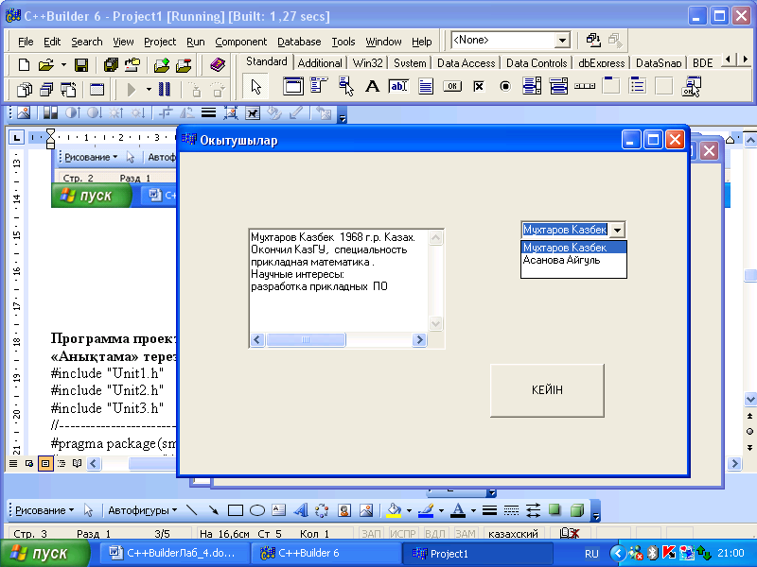The height and width of the screenshot is (567, 757).
Task: Open the teacher combo box dropdown arrow
Action: pyautogui.click(x=618, y=230)
